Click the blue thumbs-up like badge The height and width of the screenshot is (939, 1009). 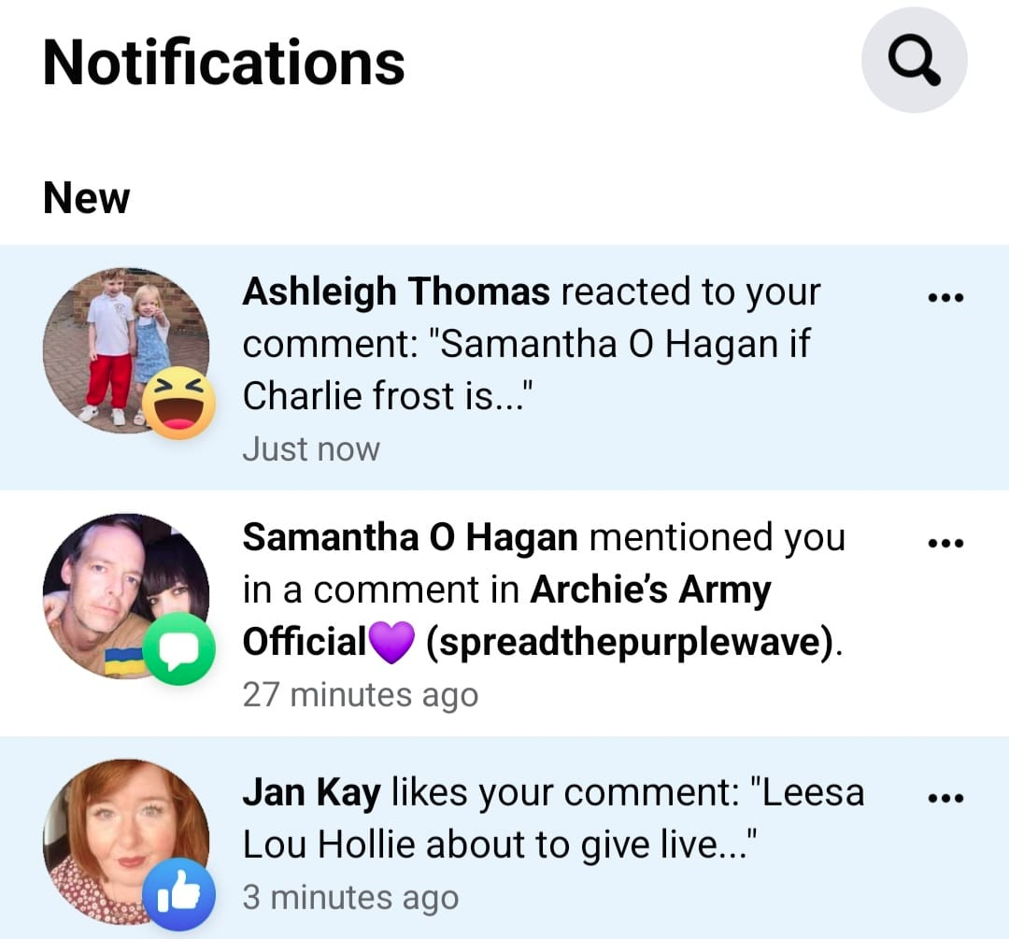click(178, 894)
